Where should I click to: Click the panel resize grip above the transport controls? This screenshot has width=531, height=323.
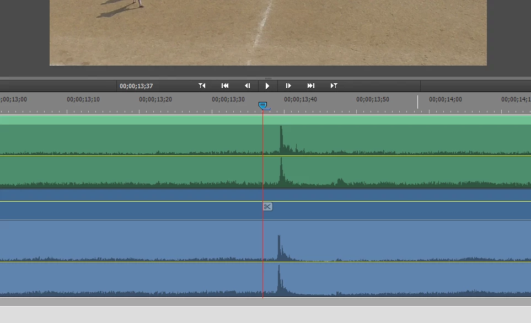pyautogui.click(x=268, y=79)
